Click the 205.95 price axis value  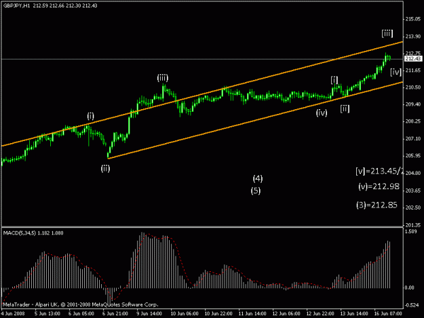point(413,156)
